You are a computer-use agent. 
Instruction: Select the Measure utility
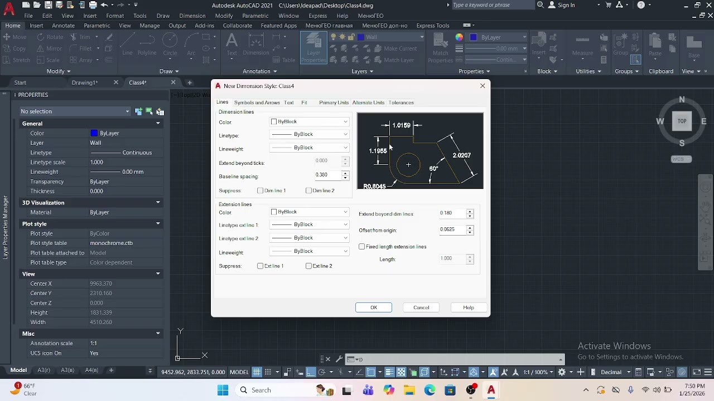582,45
